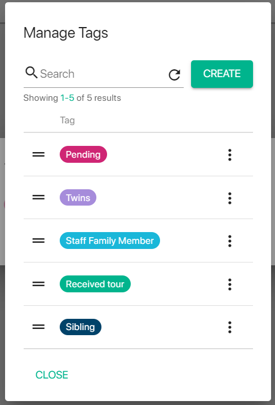This screenshot has height=405, width=275.
Task: Grab the drag handle for Pending tag
Action: point(38,154)
